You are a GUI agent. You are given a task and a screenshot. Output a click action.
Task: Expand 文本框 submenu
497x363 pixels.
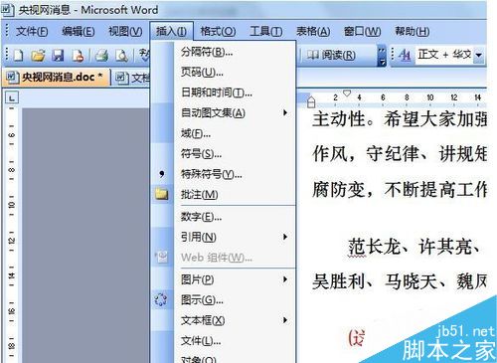point(284,320)
